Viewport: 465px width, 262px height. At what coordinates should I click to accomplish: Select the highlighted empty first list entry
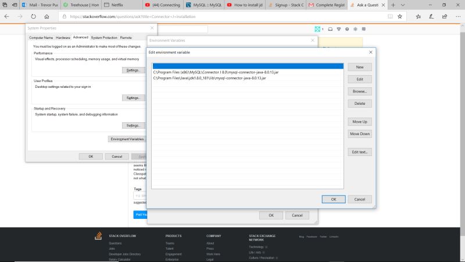248,66
